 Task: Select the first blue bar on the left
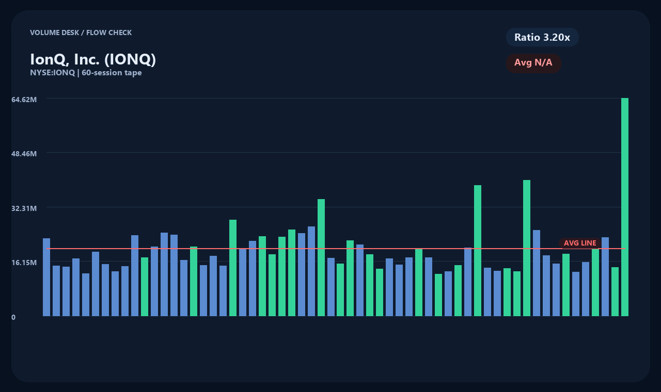(x=46, y=277)
